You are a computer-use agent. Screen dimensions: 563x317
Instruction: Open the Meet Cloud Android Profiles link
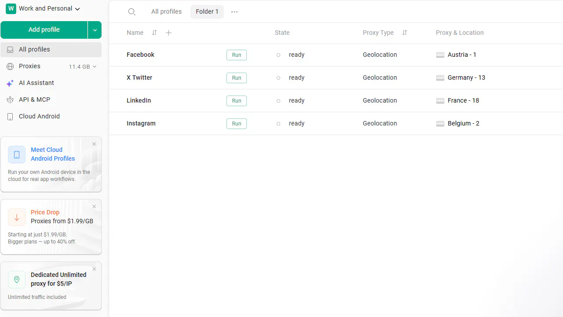pos(53,154)
